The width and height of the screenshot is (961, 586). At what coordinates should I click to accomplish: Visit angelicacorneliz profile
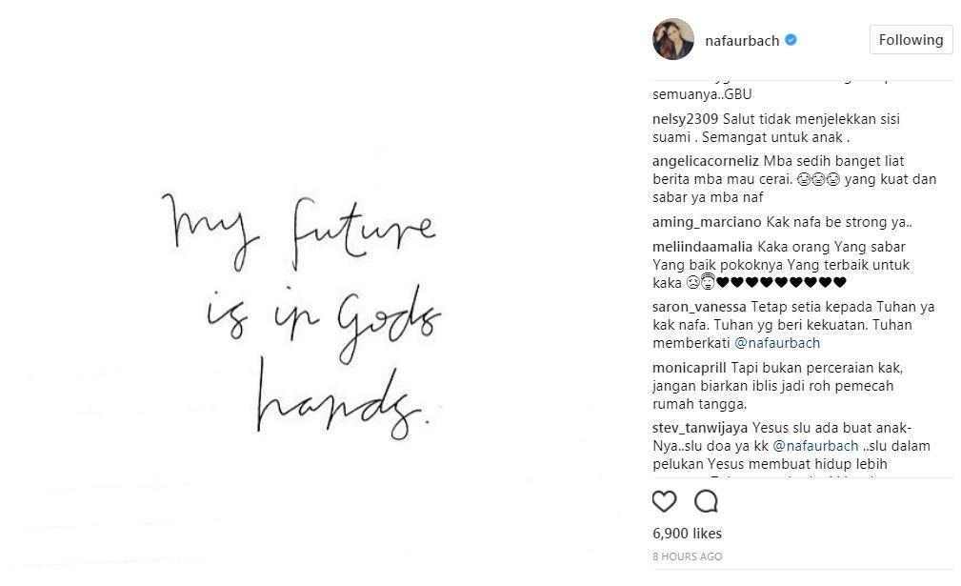[x=706, y=161]
